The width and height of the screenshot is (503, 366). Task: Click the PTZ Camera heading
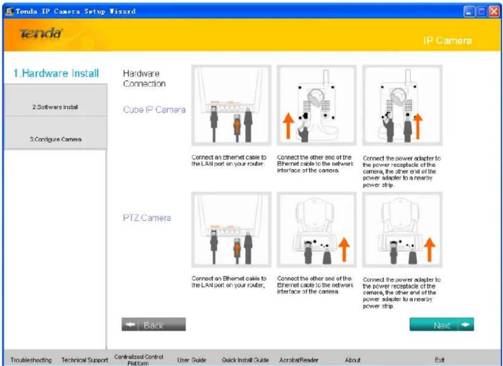147,218
